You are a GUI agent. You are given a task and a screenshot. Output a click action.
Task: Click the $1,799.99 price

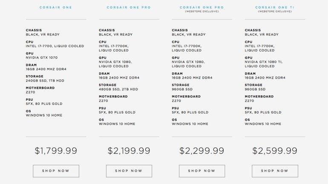pos(56,150)
